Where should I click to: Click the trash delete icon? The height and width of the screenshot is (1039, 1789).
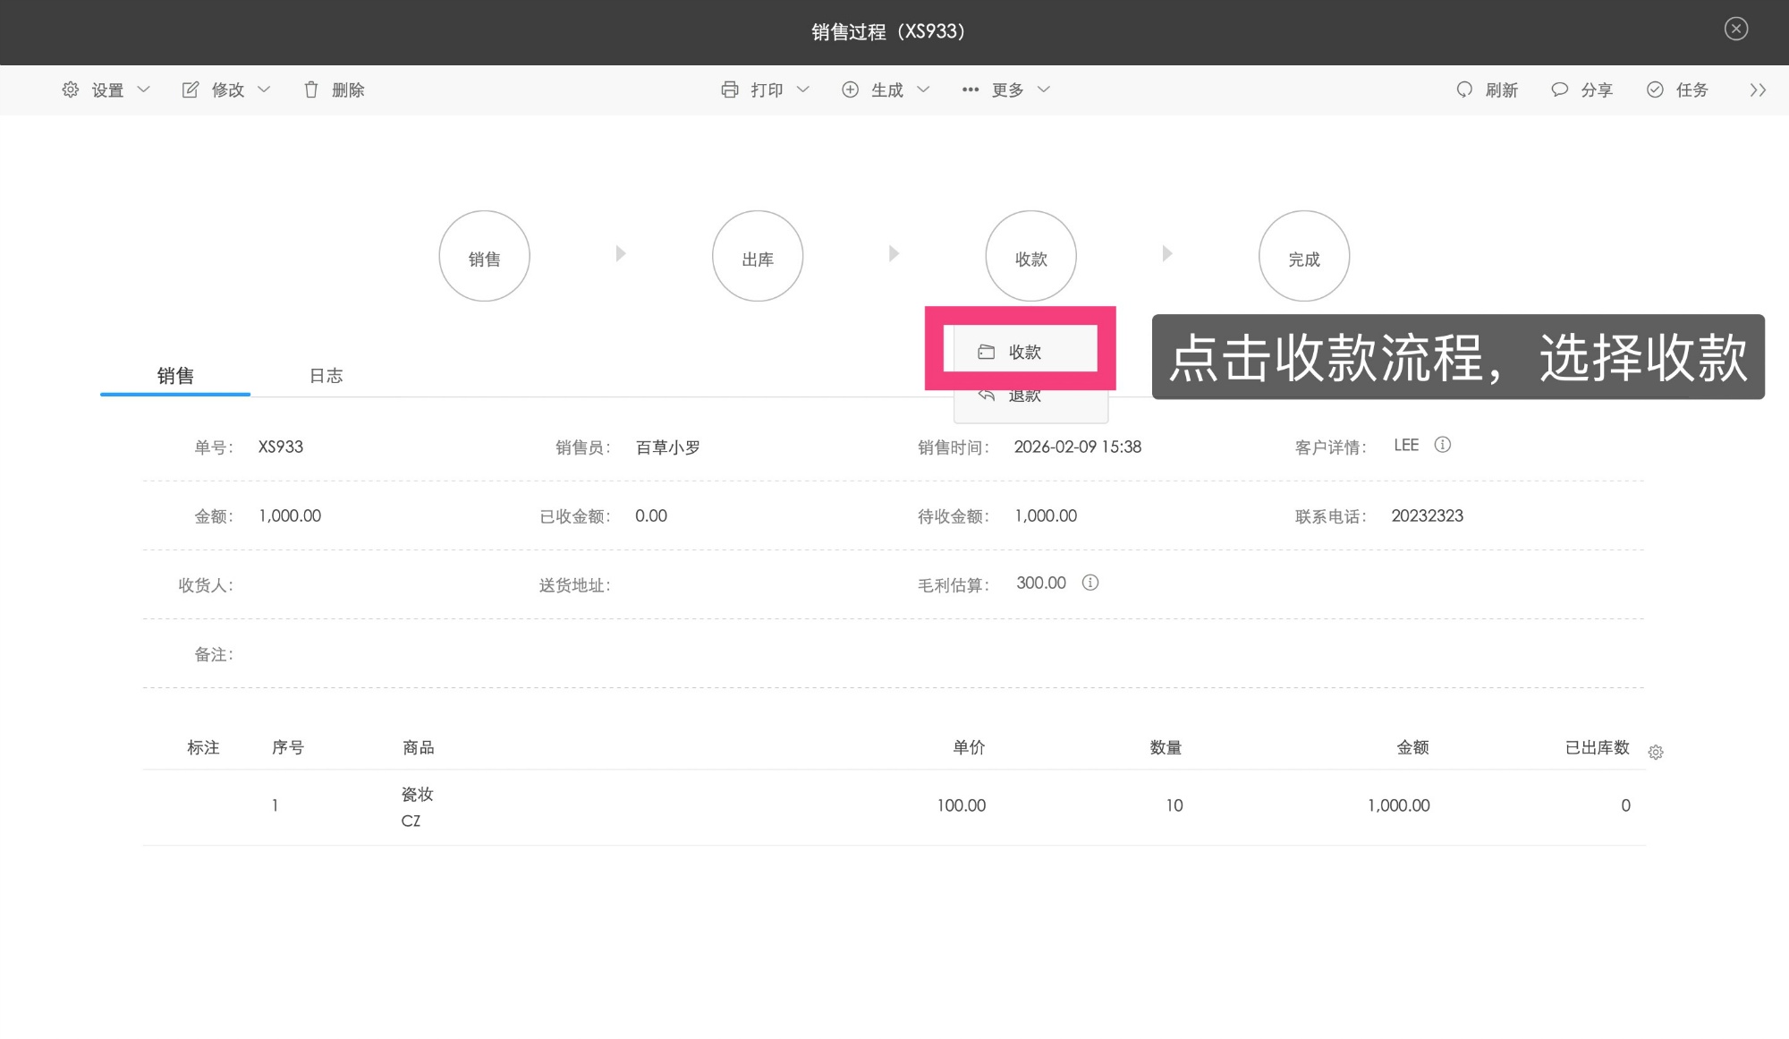click(x=310, y=89)
